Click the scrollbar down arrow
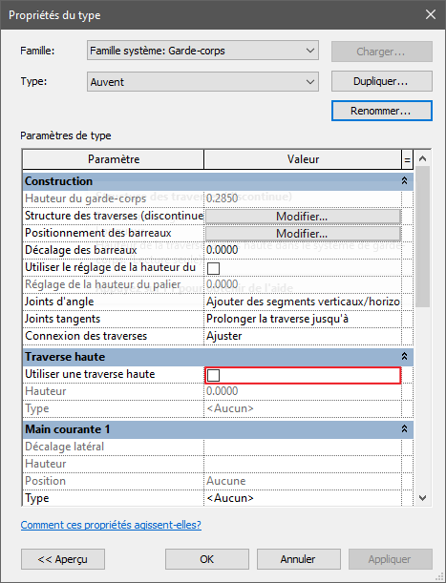The width and height of the screenshot is (446, 583). (422, 498)
